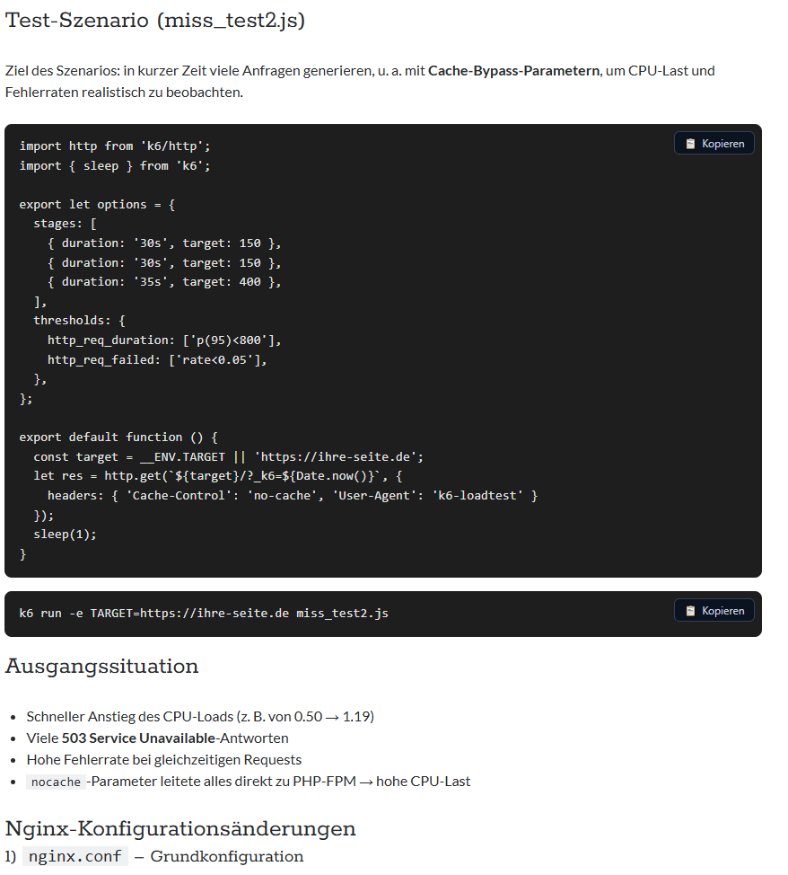Click the 'Nginx-Konfigurationsänderungen' heading

click(180, 827)
